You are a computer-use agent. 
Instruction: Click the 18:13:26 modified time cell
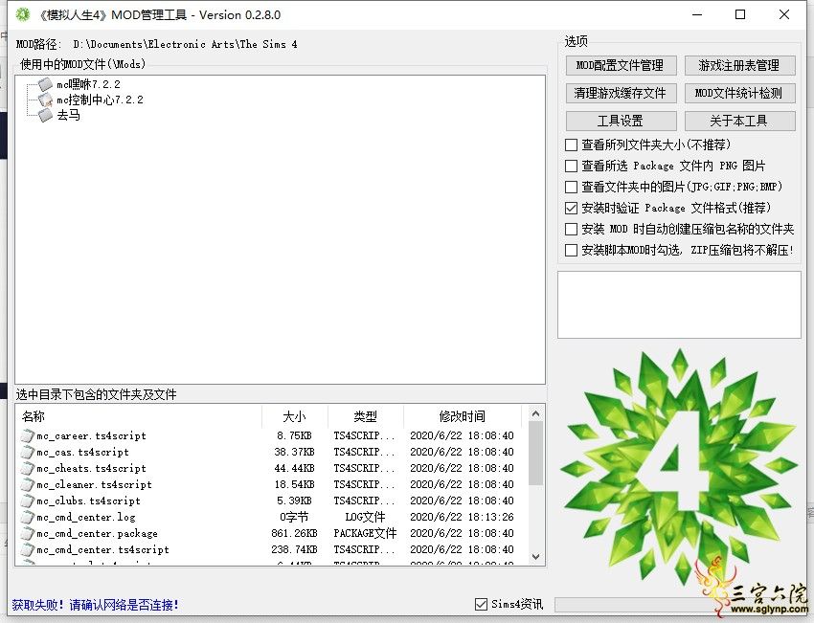(462, 517)
